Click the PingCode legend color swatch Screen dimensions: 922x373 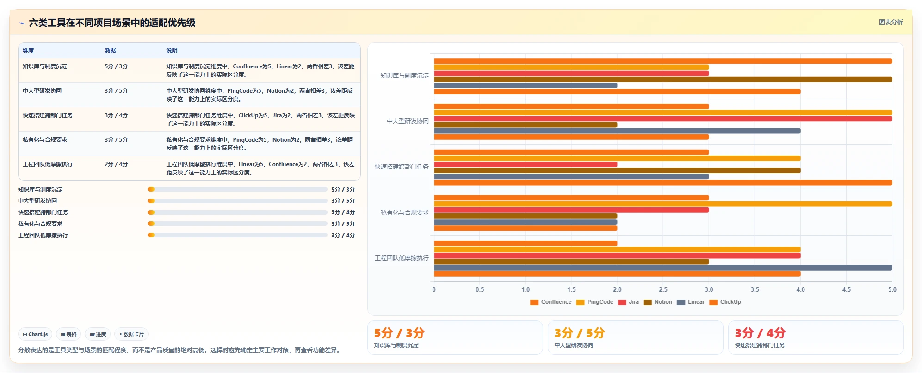(x=580, y=302)
